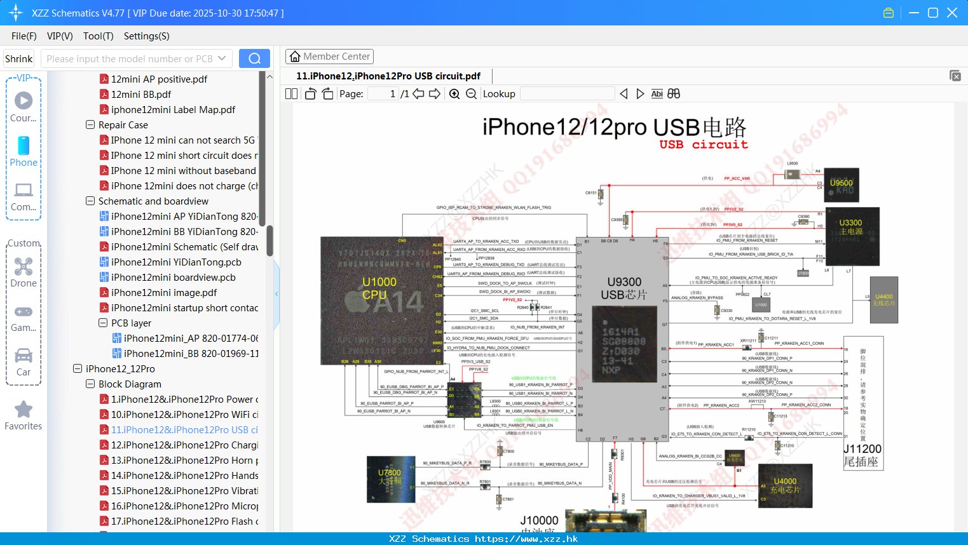
Task: Collapse the PCB layer folder
Action: (103, 323)
